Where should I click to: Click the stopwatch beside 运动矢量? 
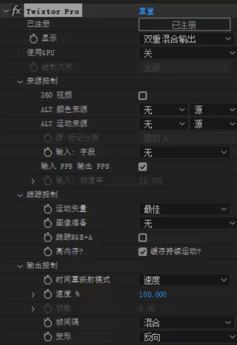47,209
